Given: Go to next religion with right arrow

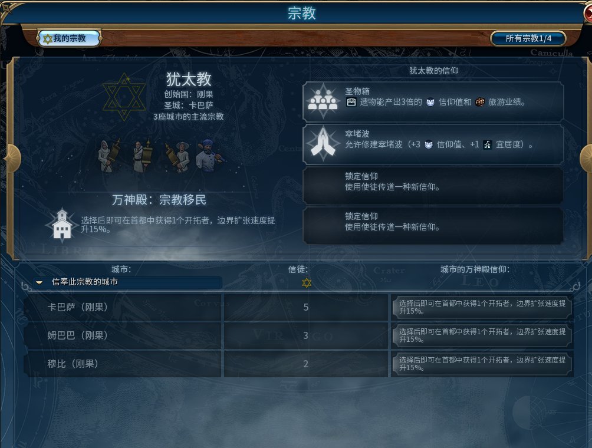Looking at the screenshot, I should (586, 158).
